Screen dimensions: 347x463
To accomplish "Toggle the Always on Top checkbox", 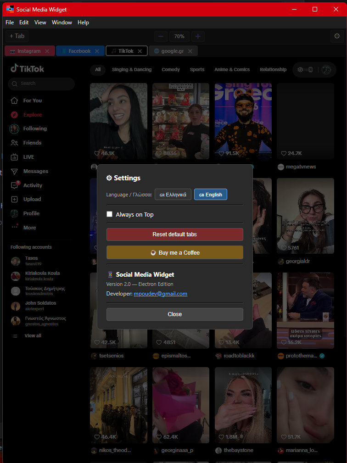I will click(110, 214).
